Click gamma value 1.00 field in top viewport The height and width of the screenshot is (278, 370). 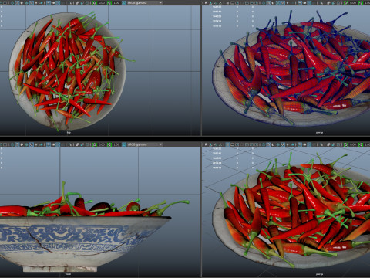(116, 3)
